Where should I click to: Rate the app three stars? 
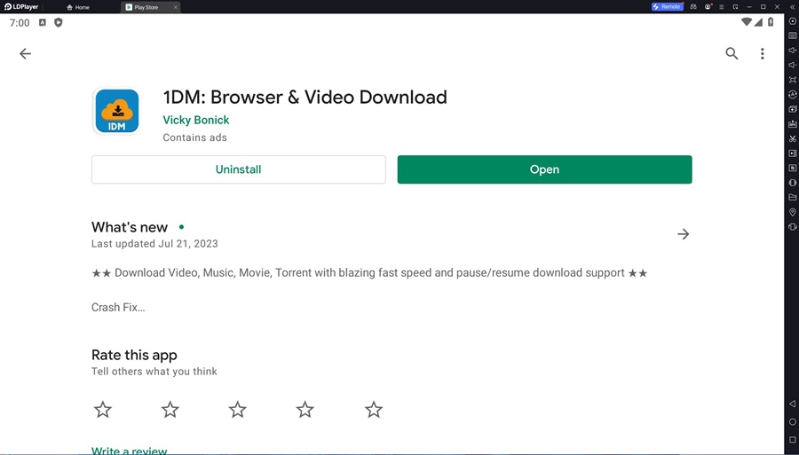coord(237,409)
